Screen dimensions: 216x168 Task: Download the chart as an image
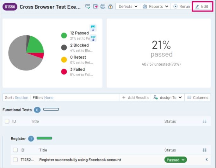[x=93, y=28]
